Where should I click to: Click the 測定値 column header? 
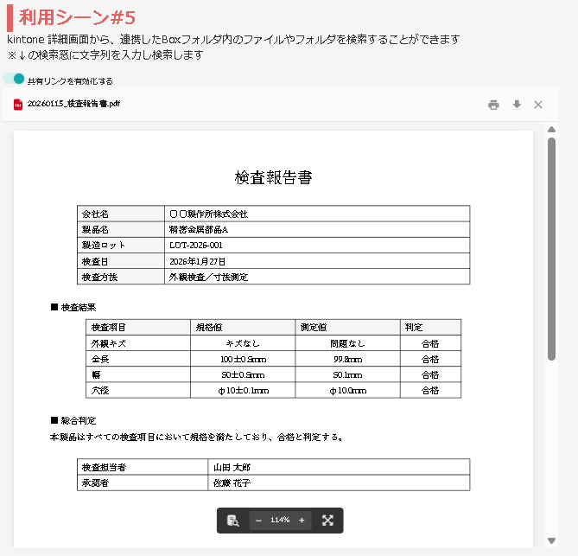pos(347,327)
